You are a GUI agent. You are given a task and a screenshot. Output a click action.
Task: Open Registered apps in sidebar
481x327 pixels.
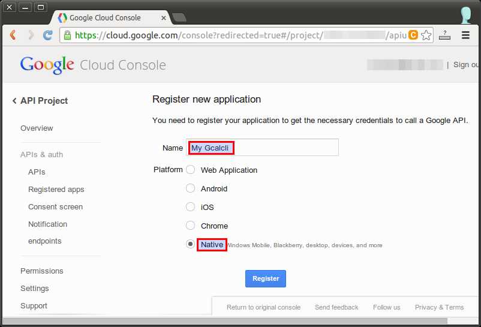click(x=56, y=190)
